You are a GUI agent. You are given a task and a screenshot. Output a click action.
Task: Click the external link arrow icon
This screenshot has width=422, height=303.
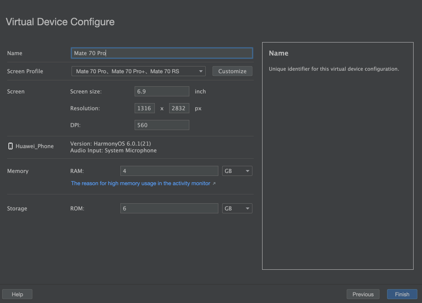coord(214,183)
